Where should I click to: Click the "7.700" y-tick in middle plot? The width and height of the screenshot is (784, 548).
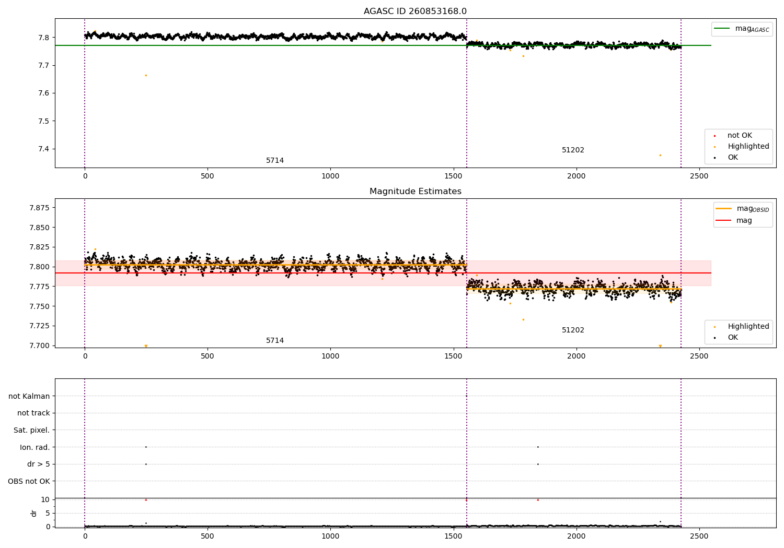(39, 346)
